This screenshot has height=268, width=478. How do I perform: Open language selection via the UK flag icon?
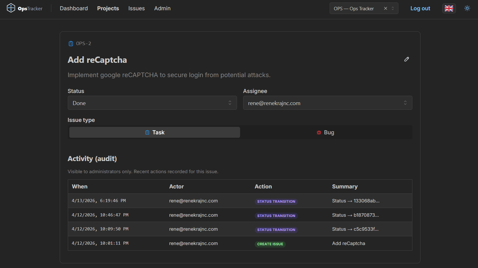(449, 8)
